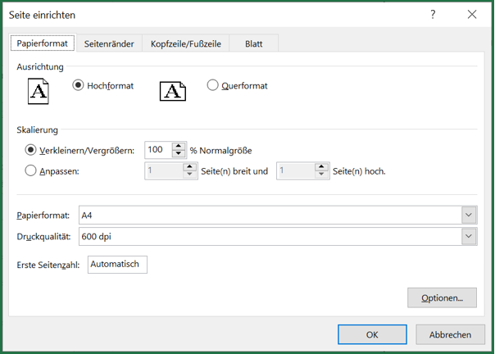The height and width of the screenshot is (354, 495).
Task: Close the Seite einrichten dialog
Action: point(472,14)
